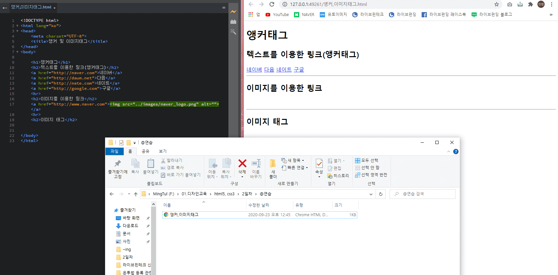
Task: Open the 다음 link on the page
Action: (269, 70)
